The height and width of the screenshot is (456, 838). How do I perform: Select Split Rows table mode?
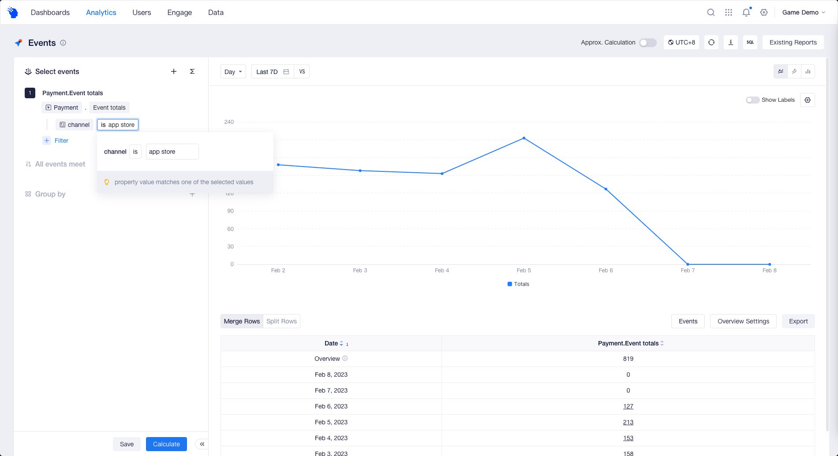click(x=281, y=321)
